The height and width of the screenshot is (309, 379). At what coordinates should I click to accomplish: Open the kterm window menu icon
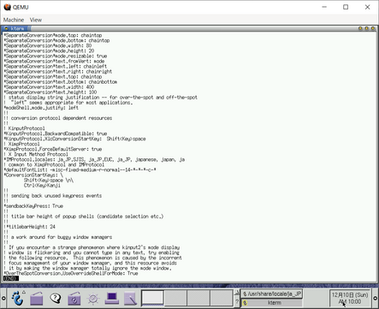tap(6, 28)
